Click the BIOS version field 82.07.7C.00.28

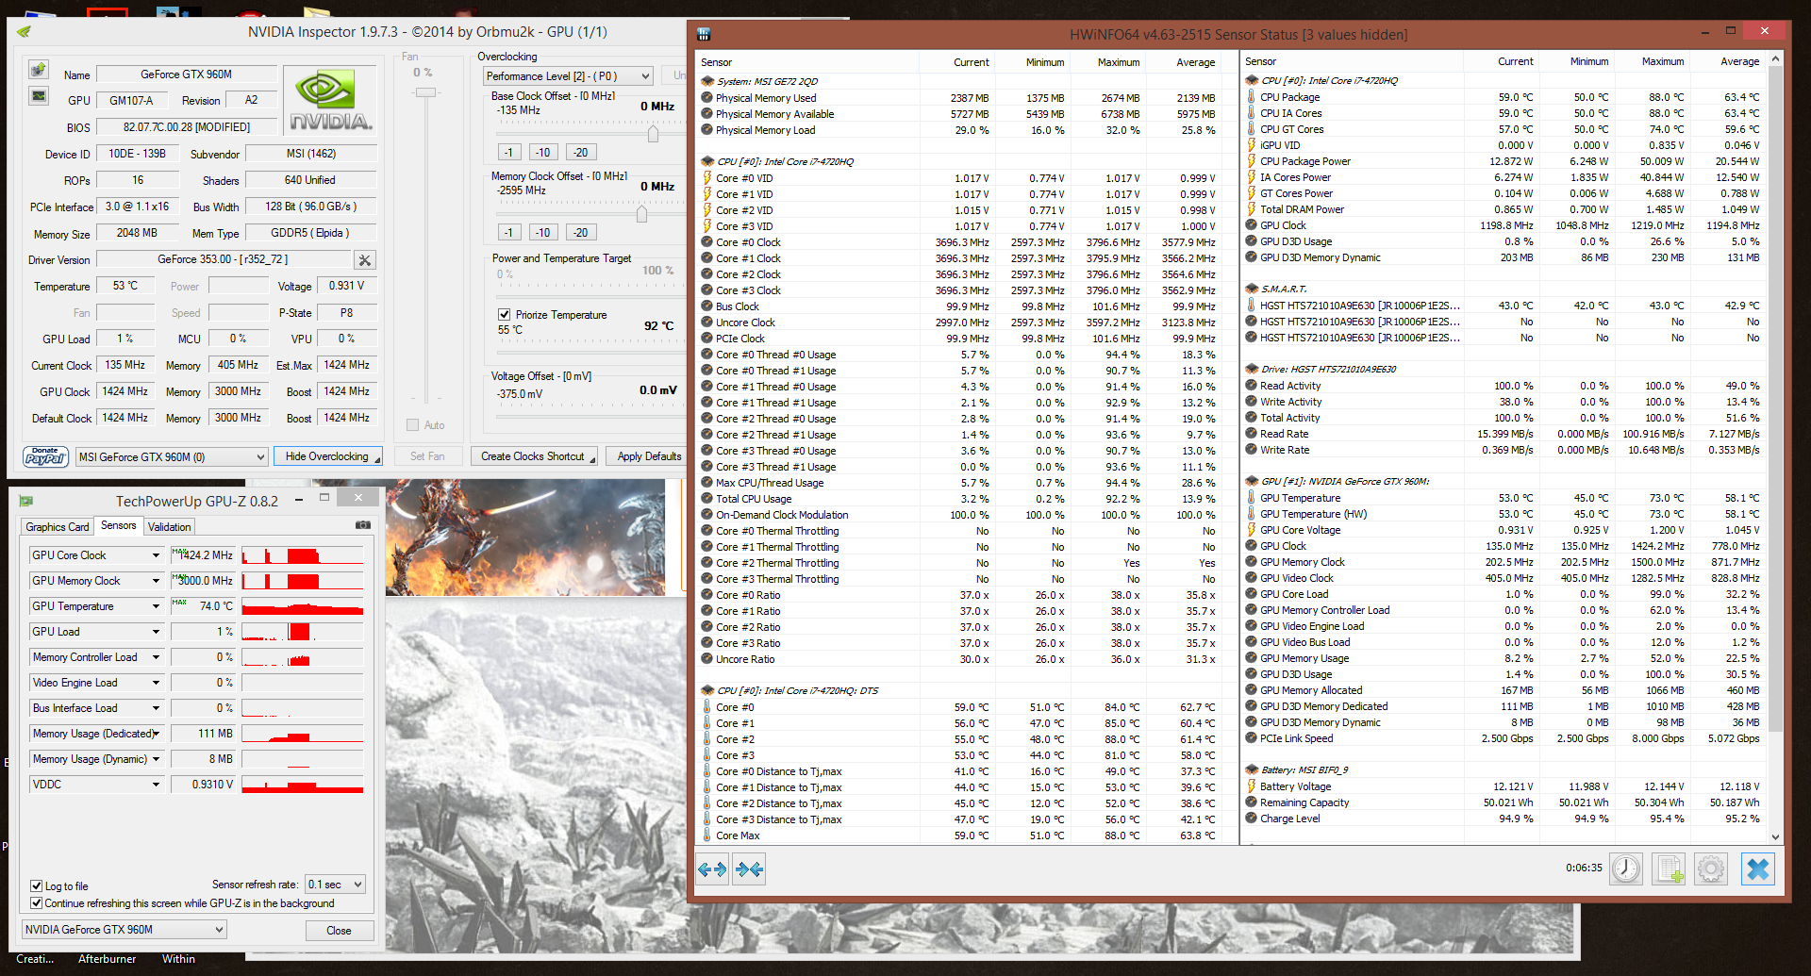click(x=187, y=127)
